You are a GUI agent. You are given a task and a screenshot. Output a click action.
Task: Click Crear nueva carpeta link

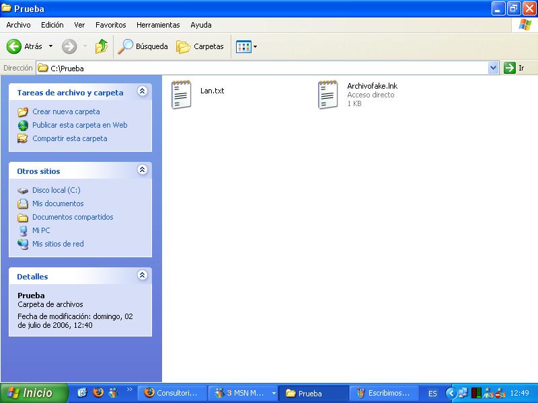coord(66,111)
